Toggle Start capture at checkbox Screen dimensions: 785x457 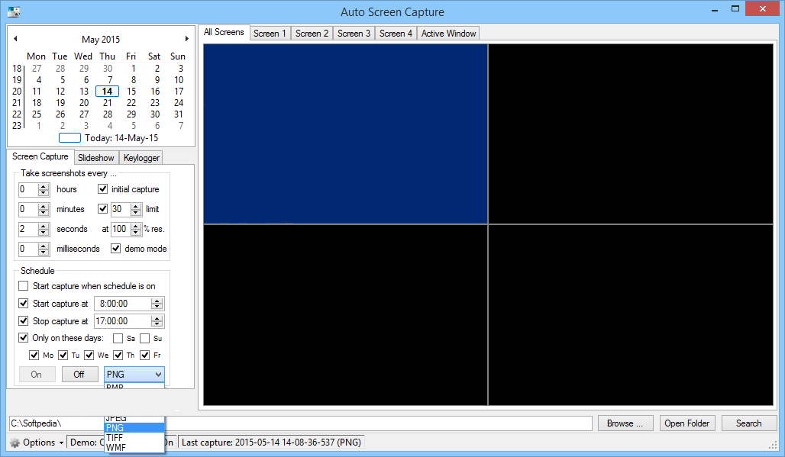pyautogui.click(x=23, y=303)
